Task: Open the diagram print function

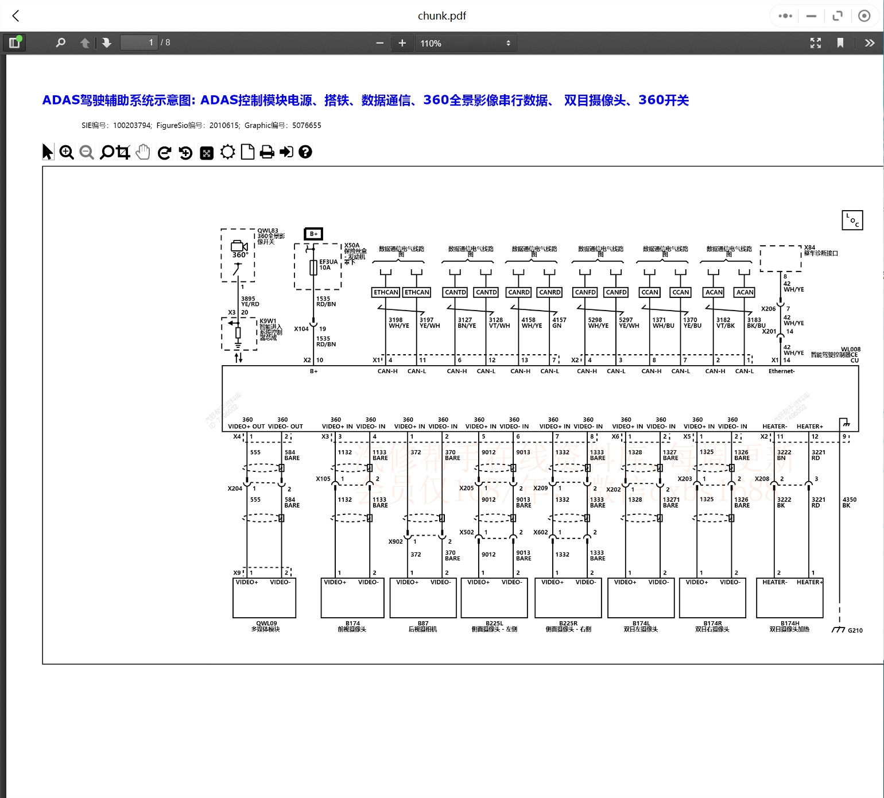Action: 266,152
